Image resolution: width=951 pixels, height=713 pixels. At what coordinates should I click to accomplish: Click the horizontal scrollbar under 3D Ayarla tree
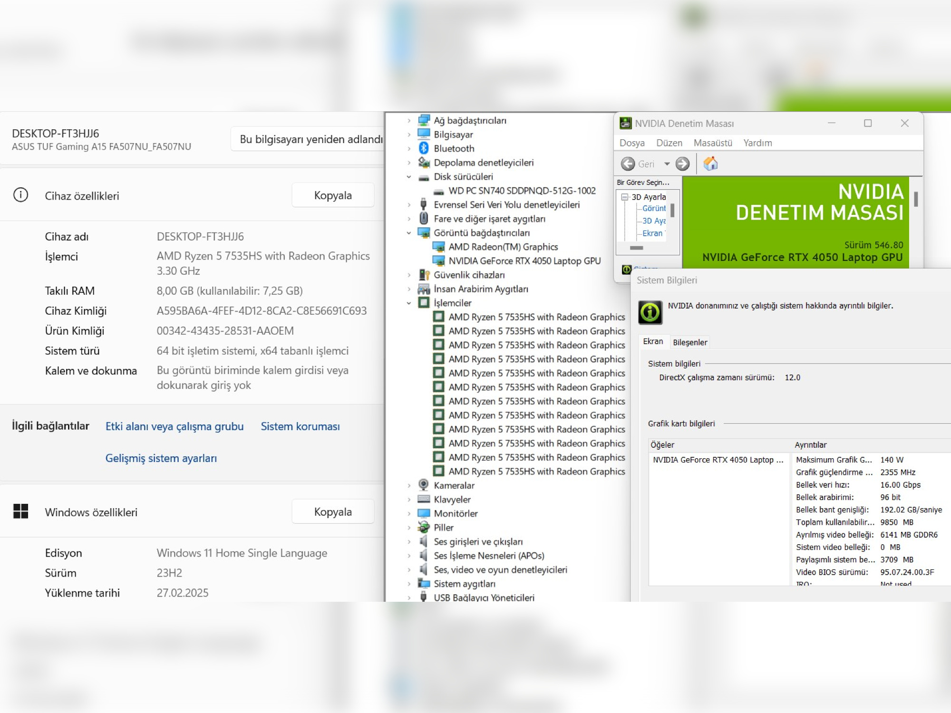pyautogui.click(x=636, y=248)
